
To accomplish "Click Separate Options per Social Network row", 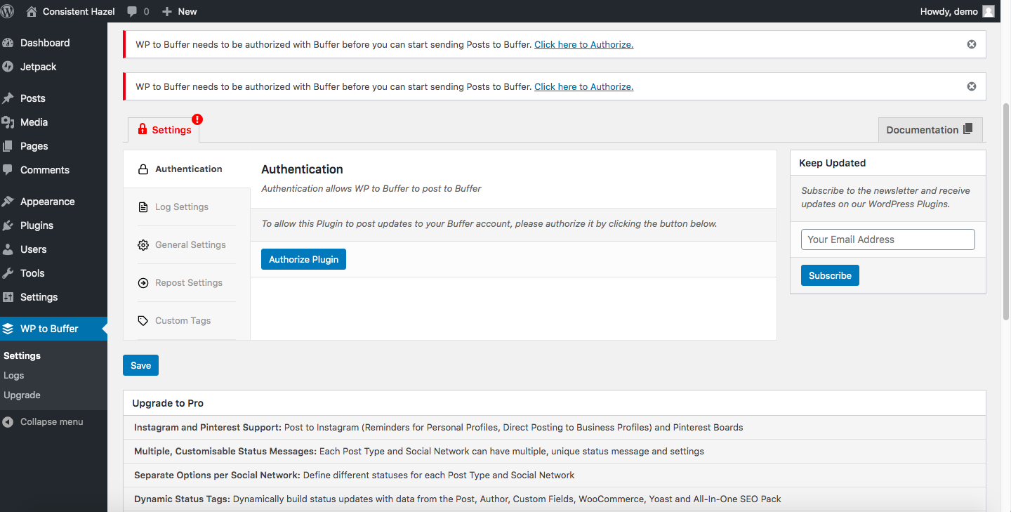I will (555, 475).
